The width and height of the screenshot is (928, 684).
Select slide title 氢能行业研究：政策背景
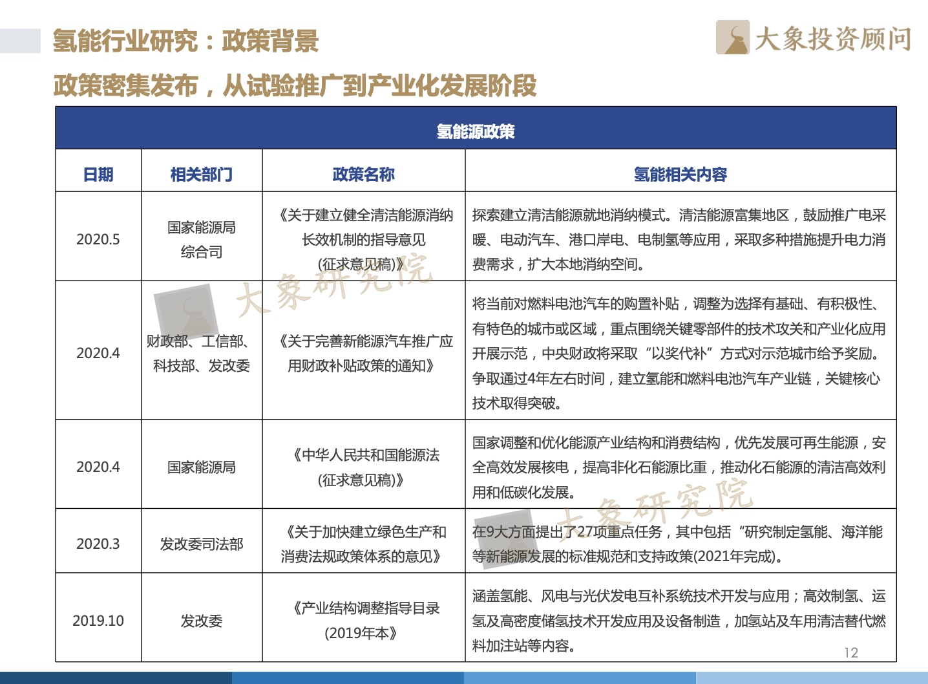(186, 41)
